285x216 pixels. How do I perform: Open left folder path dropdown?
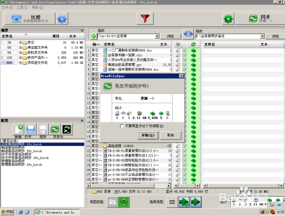coord(157,36)
